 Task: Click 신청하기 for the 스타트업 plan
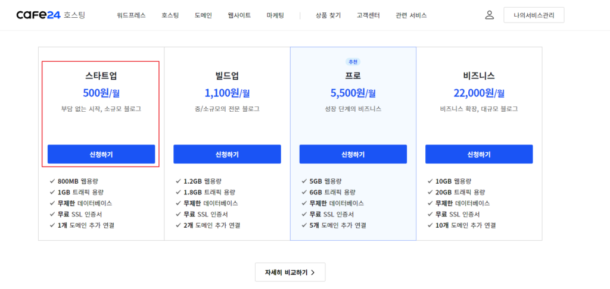101,154
